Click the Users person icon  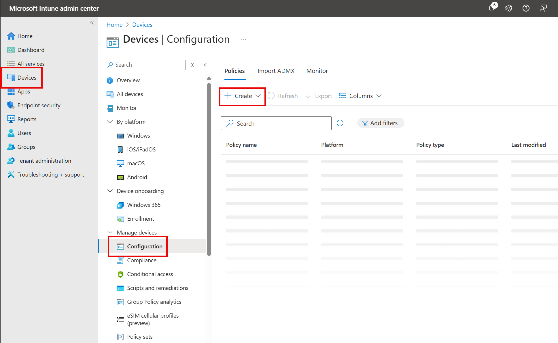(11, 133)
